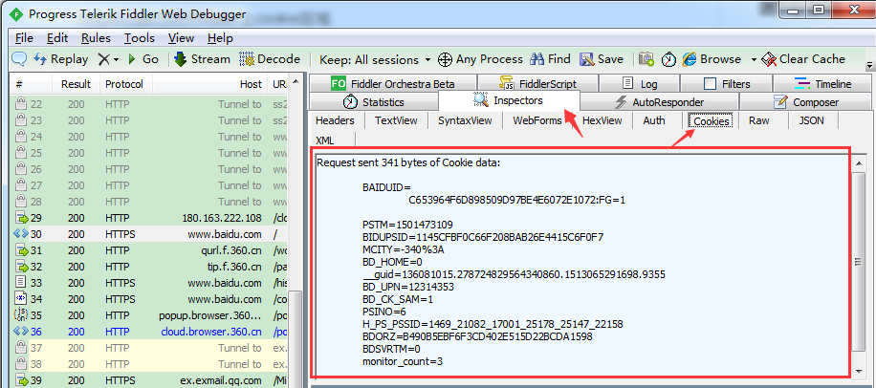Open the Timeline tab
This screenshot has height=388, width=876.
click(822, 84)
